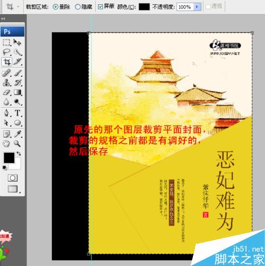265x266 pixels.
Task: Select the Notes tool
Action: pyautogui.click(x=6, y=134)
